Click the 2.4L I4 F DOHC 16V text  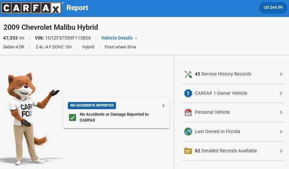coord(54,47)
